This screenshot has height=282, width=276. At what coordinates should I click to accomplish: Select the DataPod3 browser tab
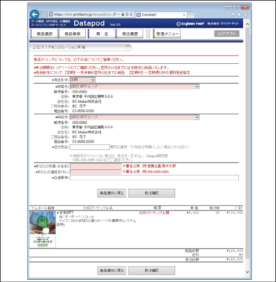tap(161, 15)
